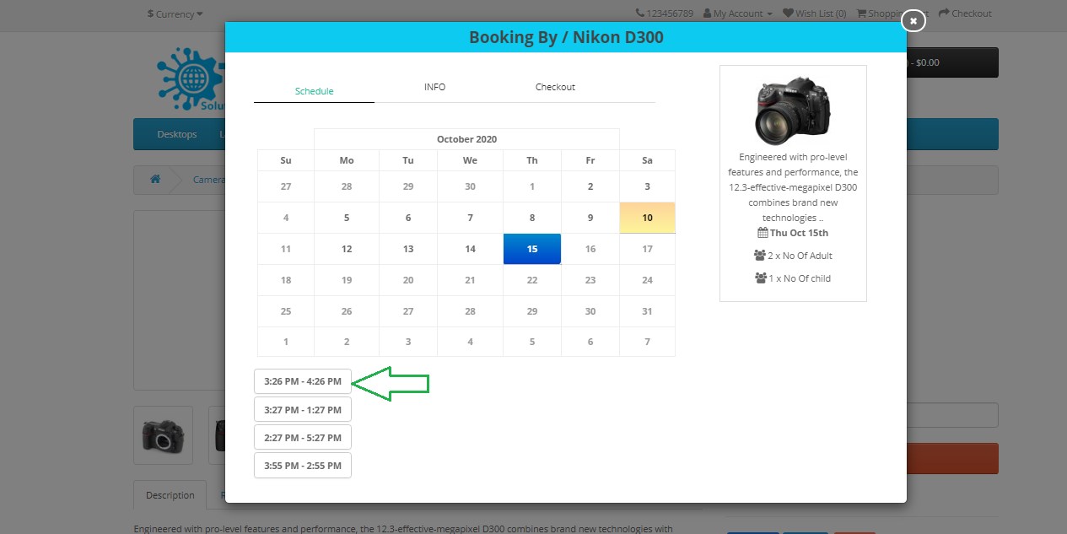Click the 17 date cell in the calendar
The height and width of the screenshot is (534, 1067).
pos(647,249)
